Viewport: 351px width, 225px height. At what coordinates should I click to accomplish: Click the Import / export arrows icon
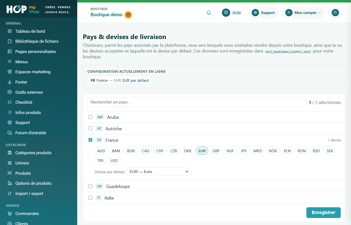click(x=10, y=193)
